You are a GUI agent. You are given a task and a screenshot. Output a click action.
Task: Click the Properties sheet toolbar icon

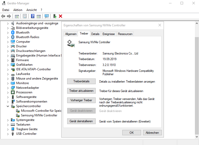click(25, 16)
